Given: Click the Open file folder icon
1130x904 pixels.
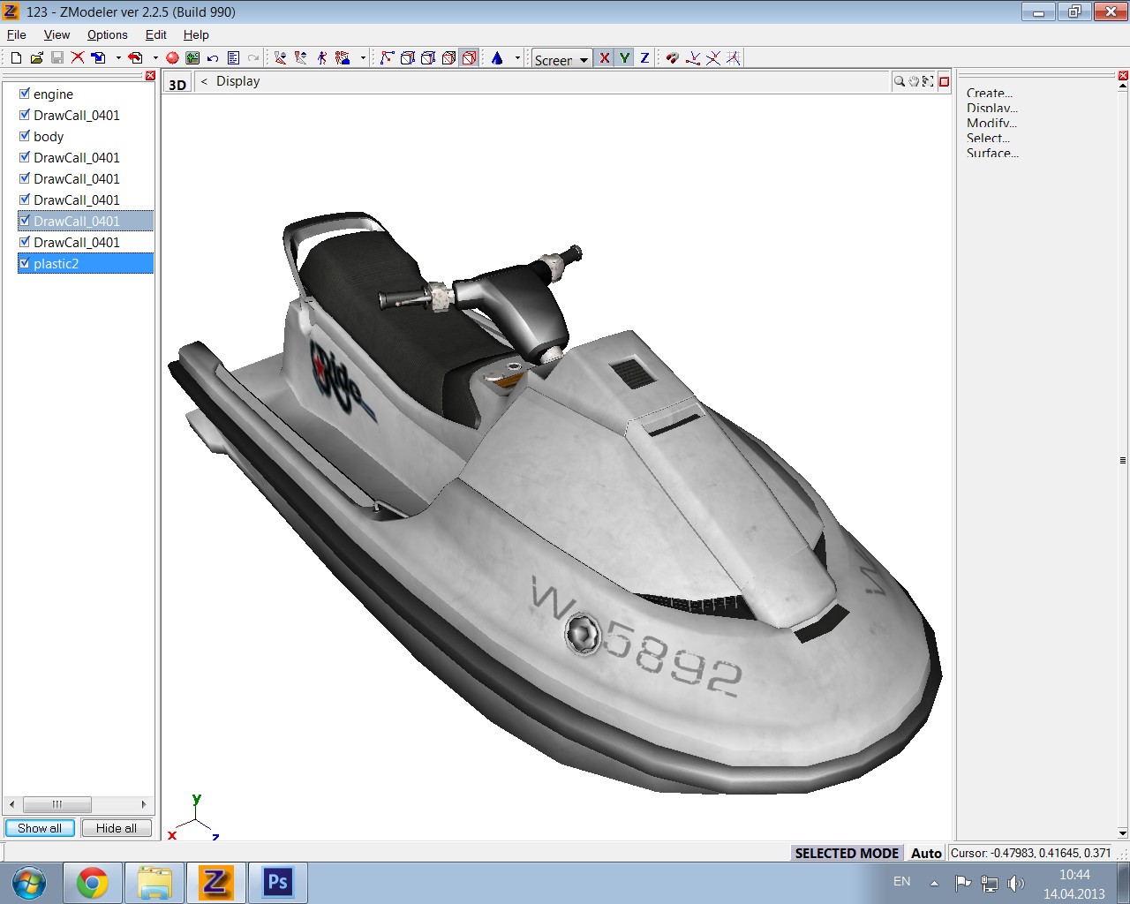Looking at the screenshot, I should (36, 58).
